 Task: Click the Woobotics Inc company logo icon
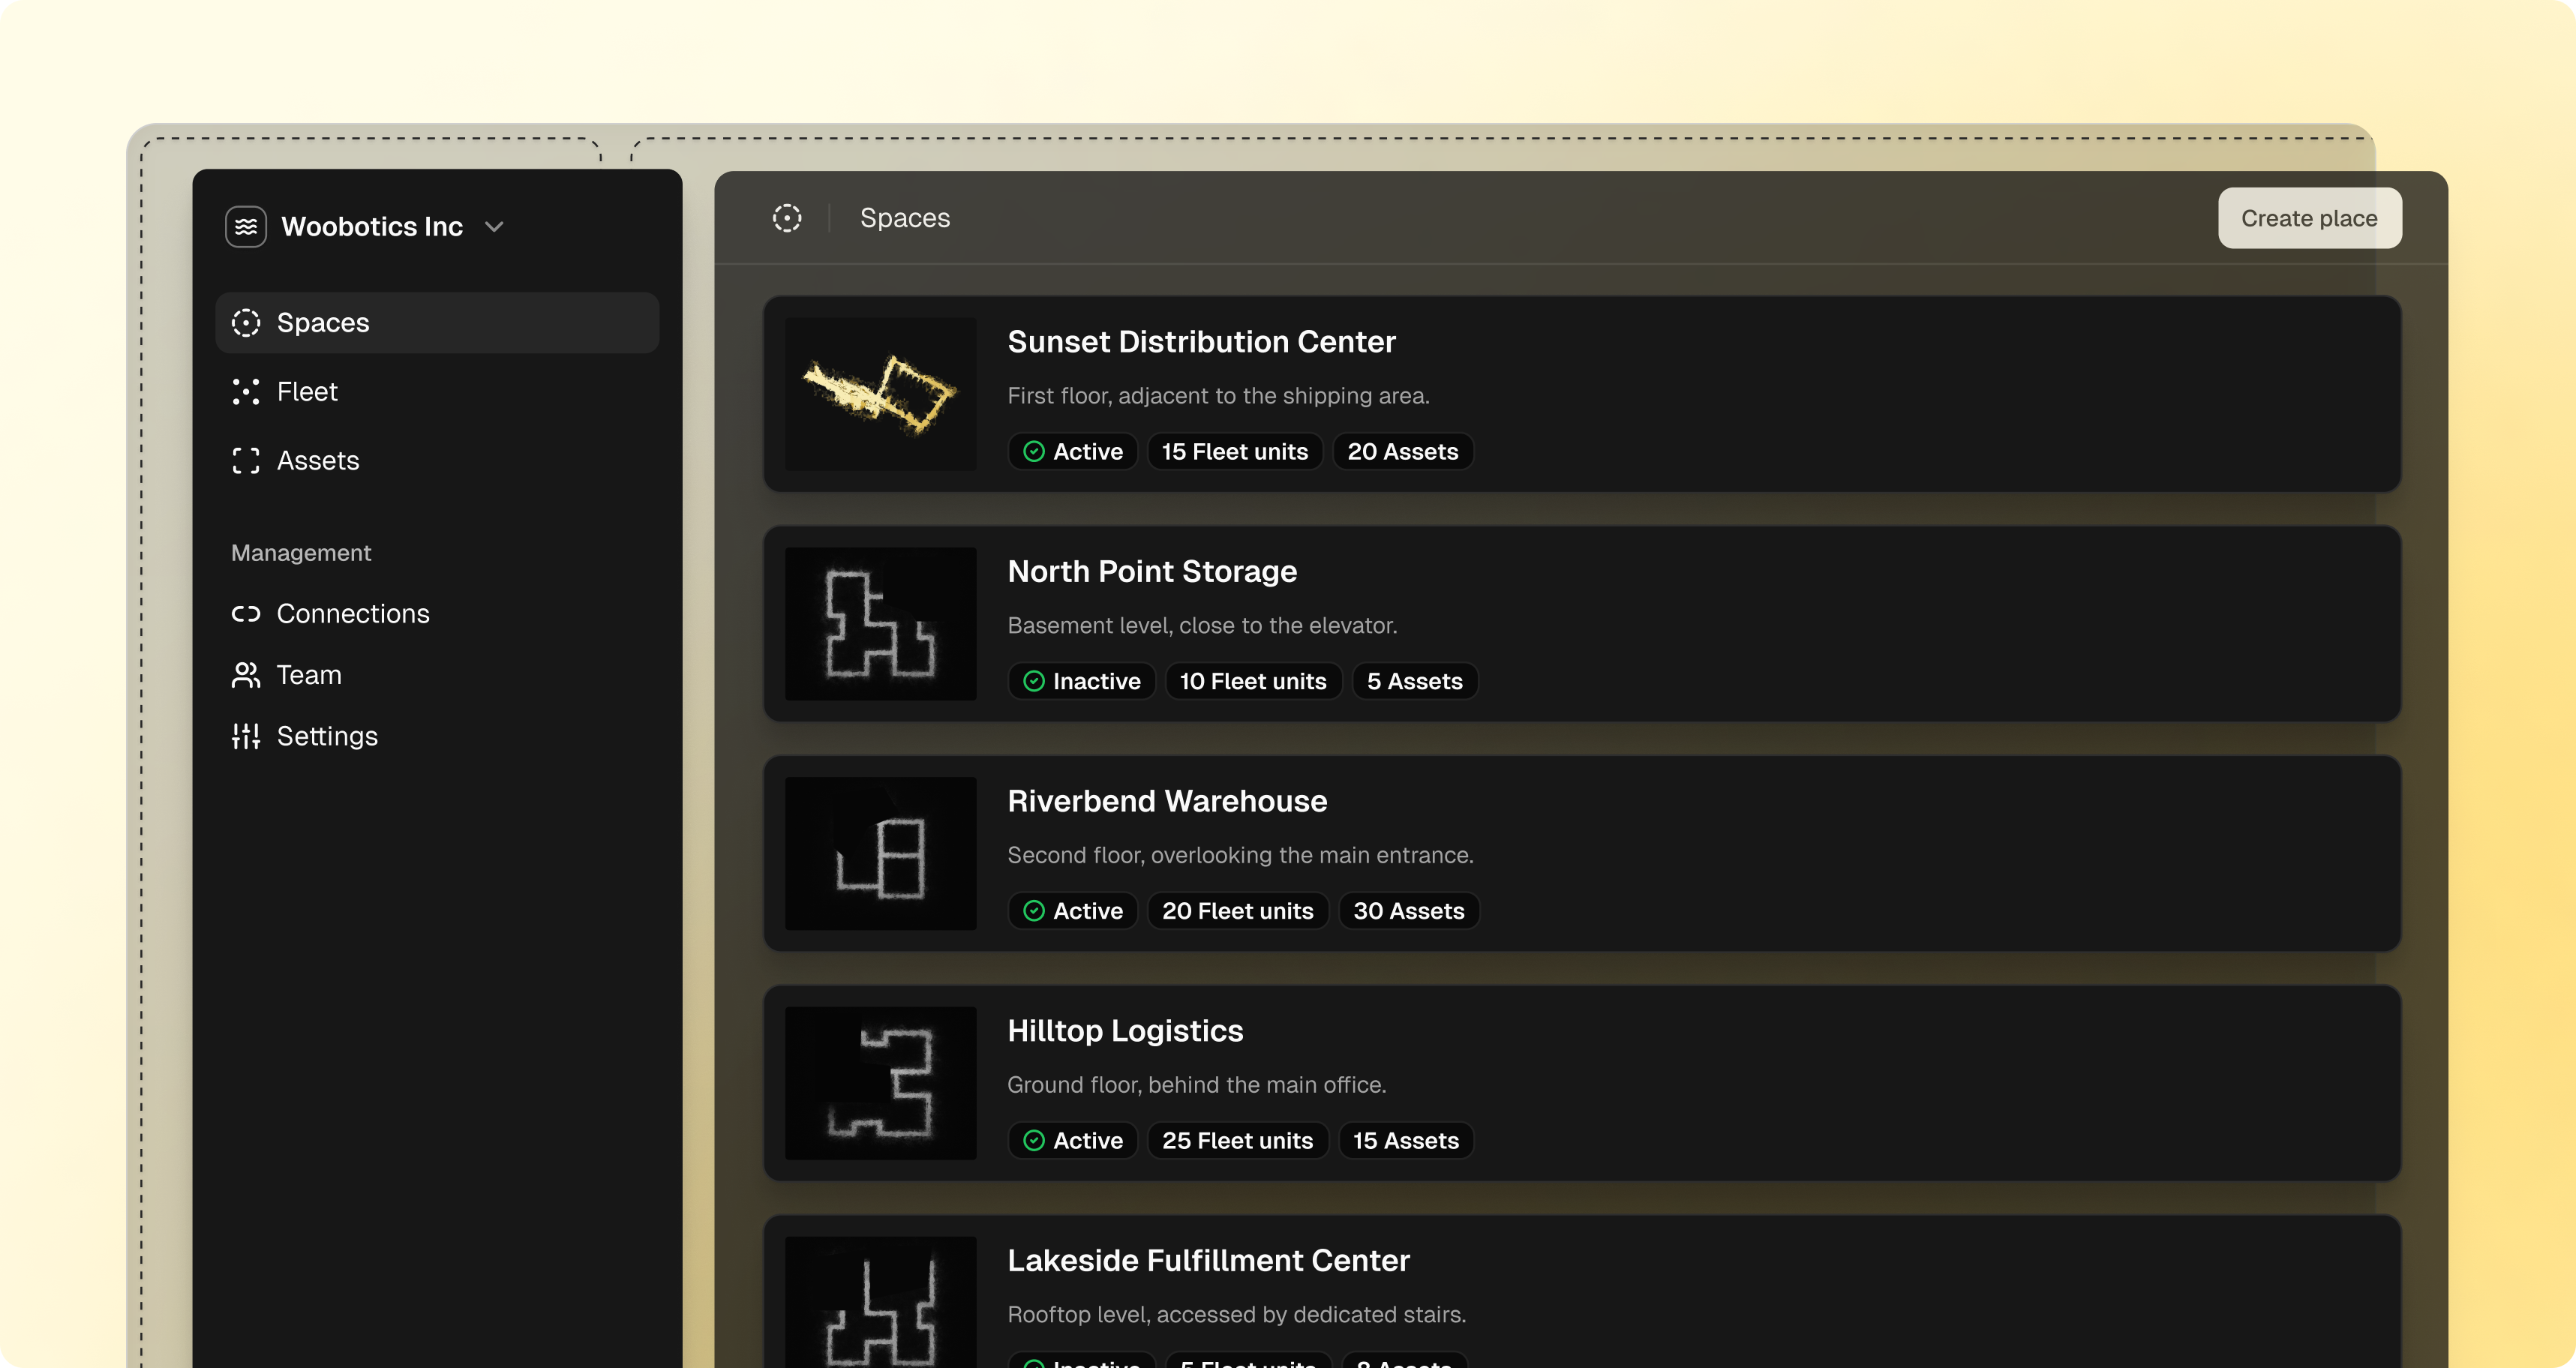[245, 226]
